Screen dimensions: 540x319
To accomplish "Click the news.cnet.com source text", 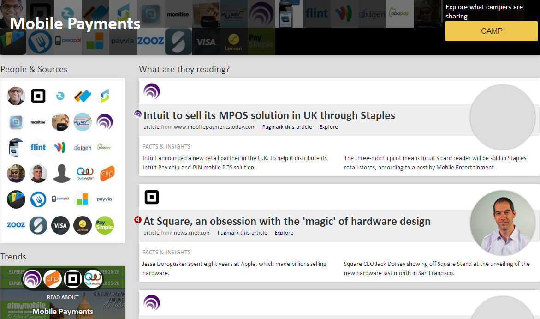I will (192, 233).
